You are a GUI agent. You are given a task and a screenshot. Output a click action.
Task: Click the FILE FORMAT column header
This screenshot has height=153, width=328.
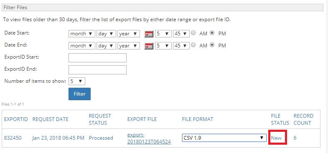coord(198,119)
